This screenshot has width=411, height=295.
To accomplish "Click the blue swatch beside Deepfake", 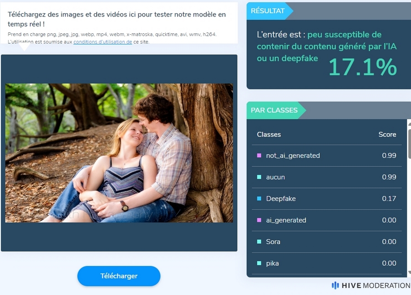I will [x=259, y=199].
